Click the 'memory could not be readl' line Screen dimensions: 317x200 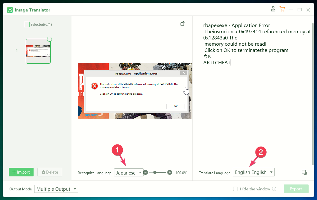pos(235,44)
